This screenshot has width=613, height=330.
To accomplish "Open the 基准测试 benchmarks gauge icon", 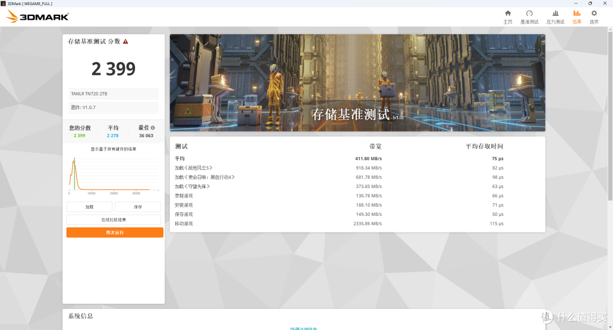I will [x=529, y=13].
